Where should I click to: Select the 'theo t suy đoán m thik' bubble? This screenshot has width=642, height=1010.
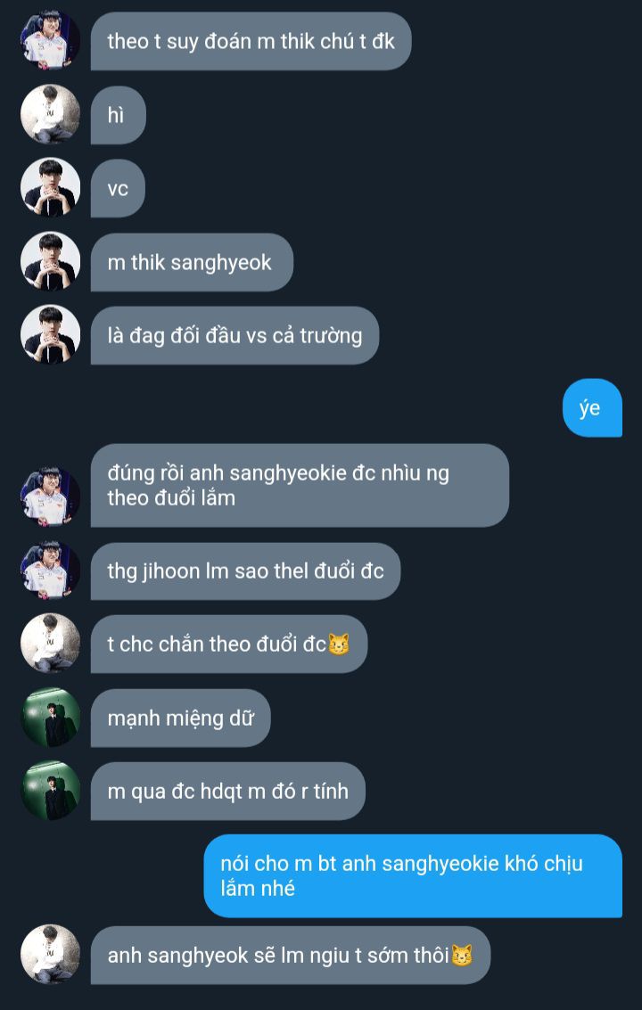[x=251, y=41]
